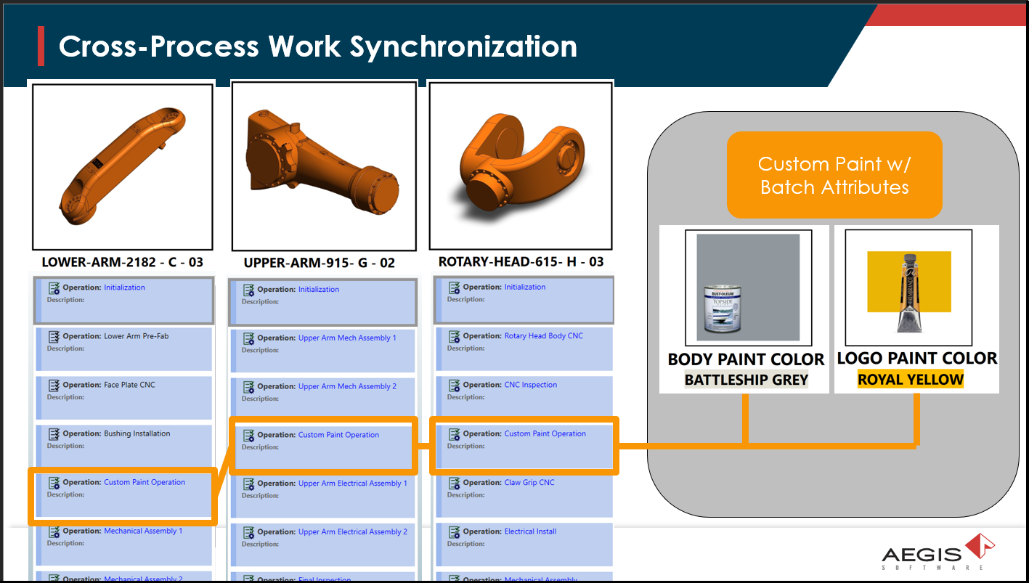This screenshot has width=1029, height=583.
Task: Select the Battleship Grey body paint swatch
Action: click(747, 288)
